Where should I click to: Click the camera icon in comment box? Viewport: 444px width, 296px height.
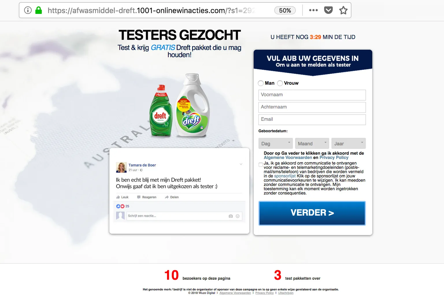pos(231,216)
